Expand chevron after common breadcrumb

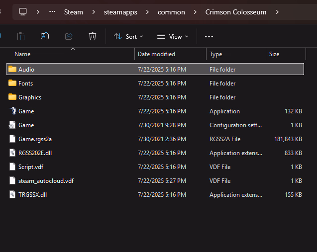coord(195,12)
